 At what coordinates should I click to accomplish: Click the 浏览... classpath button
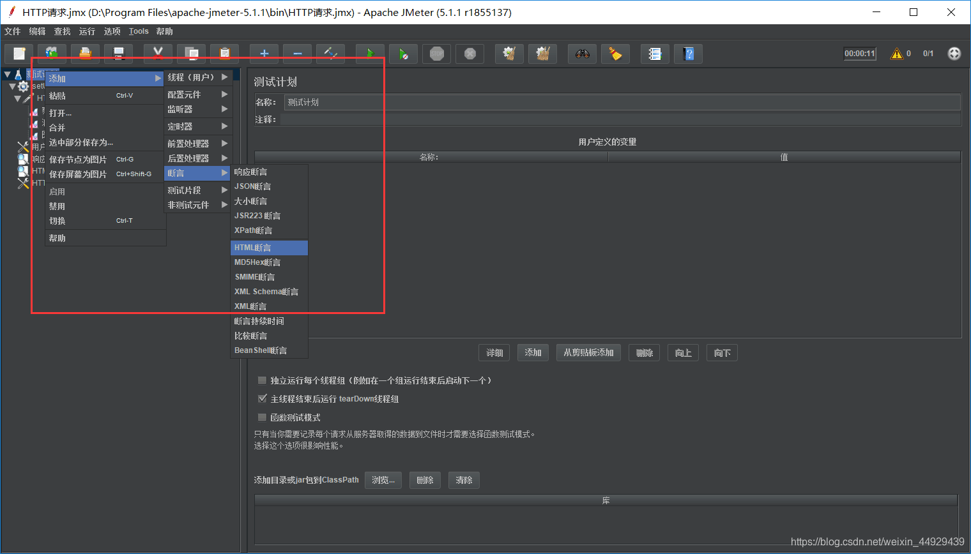pos(383,480)
